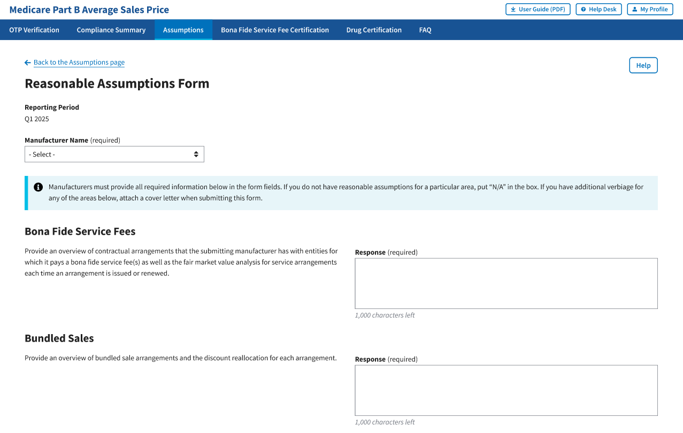The width and height of the screenshot is (683, 433).
Task: Click the info icon in the alert banner
Action: pyautogui.click(x=39, y=187)
